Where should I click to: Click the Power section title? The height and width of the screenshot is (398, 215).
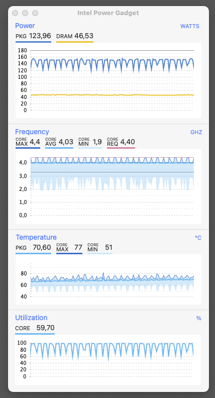(x=25, y=26)
